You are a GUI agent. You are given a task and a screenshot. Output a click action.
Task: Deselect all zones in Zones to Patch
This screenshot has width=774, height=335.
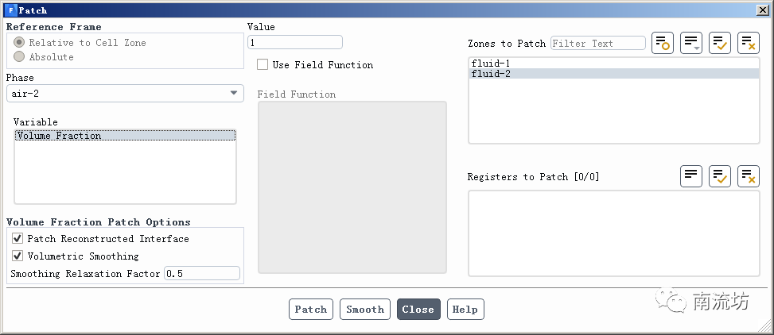(x=749, y=44)
